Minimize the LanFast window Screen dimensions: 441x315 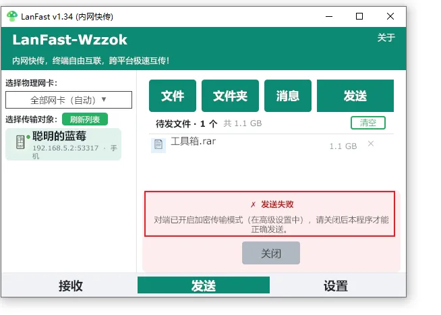(329, 16)
